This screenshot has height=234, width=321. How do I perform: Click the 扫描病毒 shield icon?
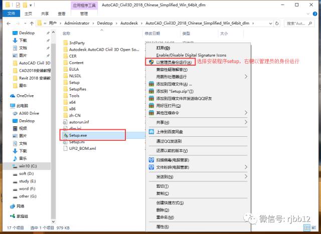pos(150,160)
